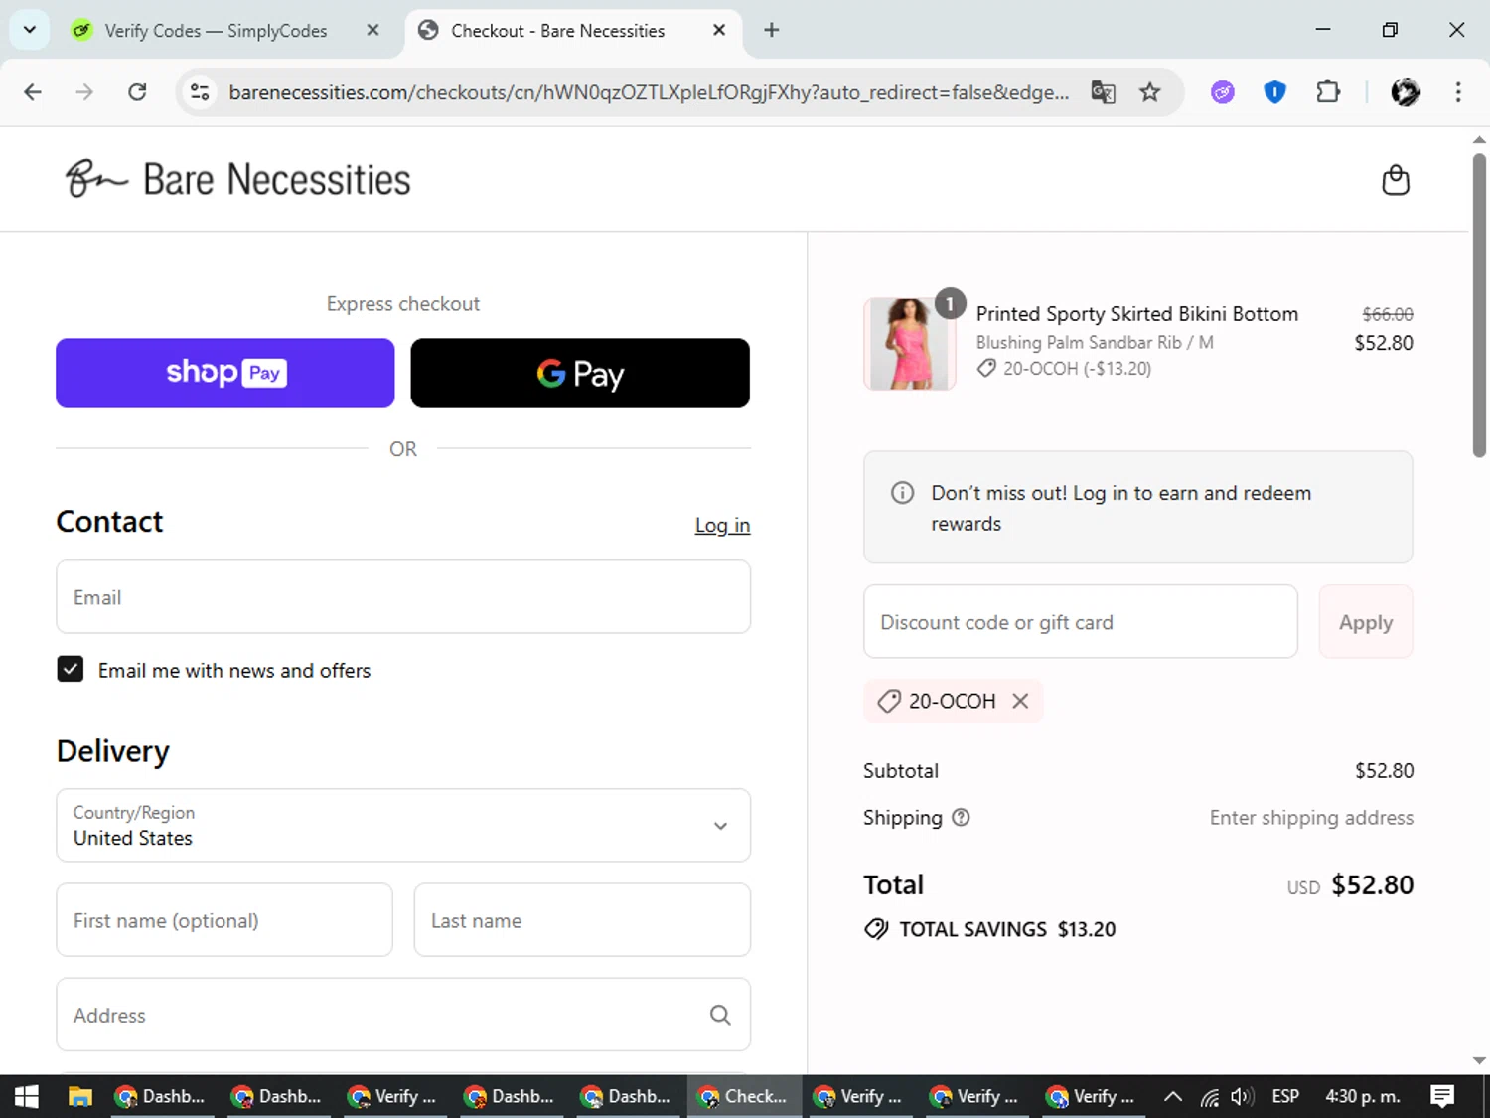
Task: Click the browser forward arrow
Action: pos(84,92)
